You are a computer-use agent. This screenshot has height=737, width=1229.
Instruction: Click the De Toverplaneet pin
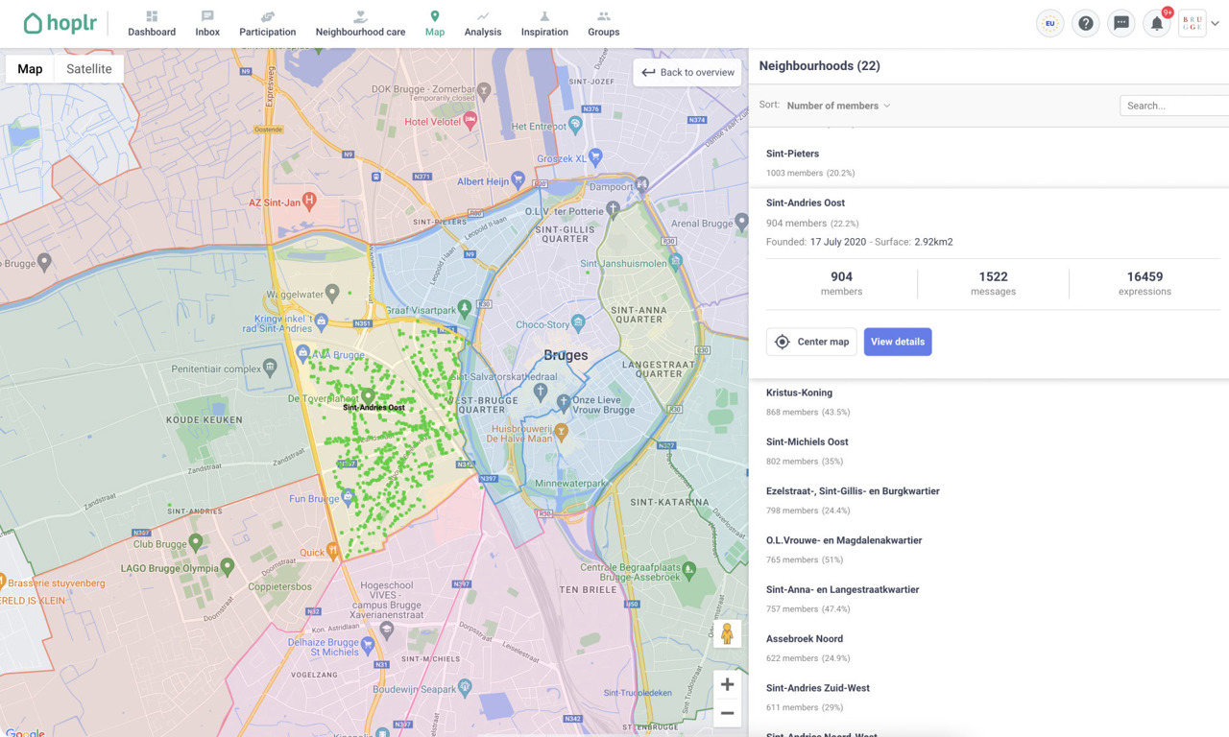coord(367,395)
